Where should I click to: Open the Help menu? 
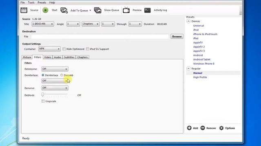[x=52, y=2]
